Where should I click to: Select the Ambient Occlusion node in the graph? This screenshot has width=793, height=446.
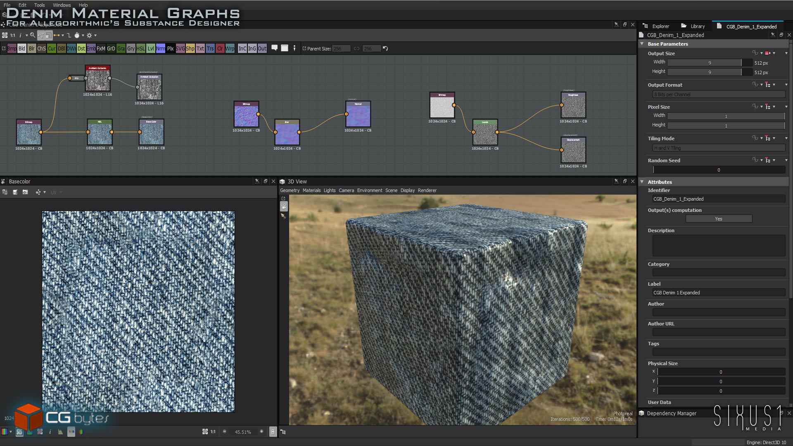(x=97, y=78)
